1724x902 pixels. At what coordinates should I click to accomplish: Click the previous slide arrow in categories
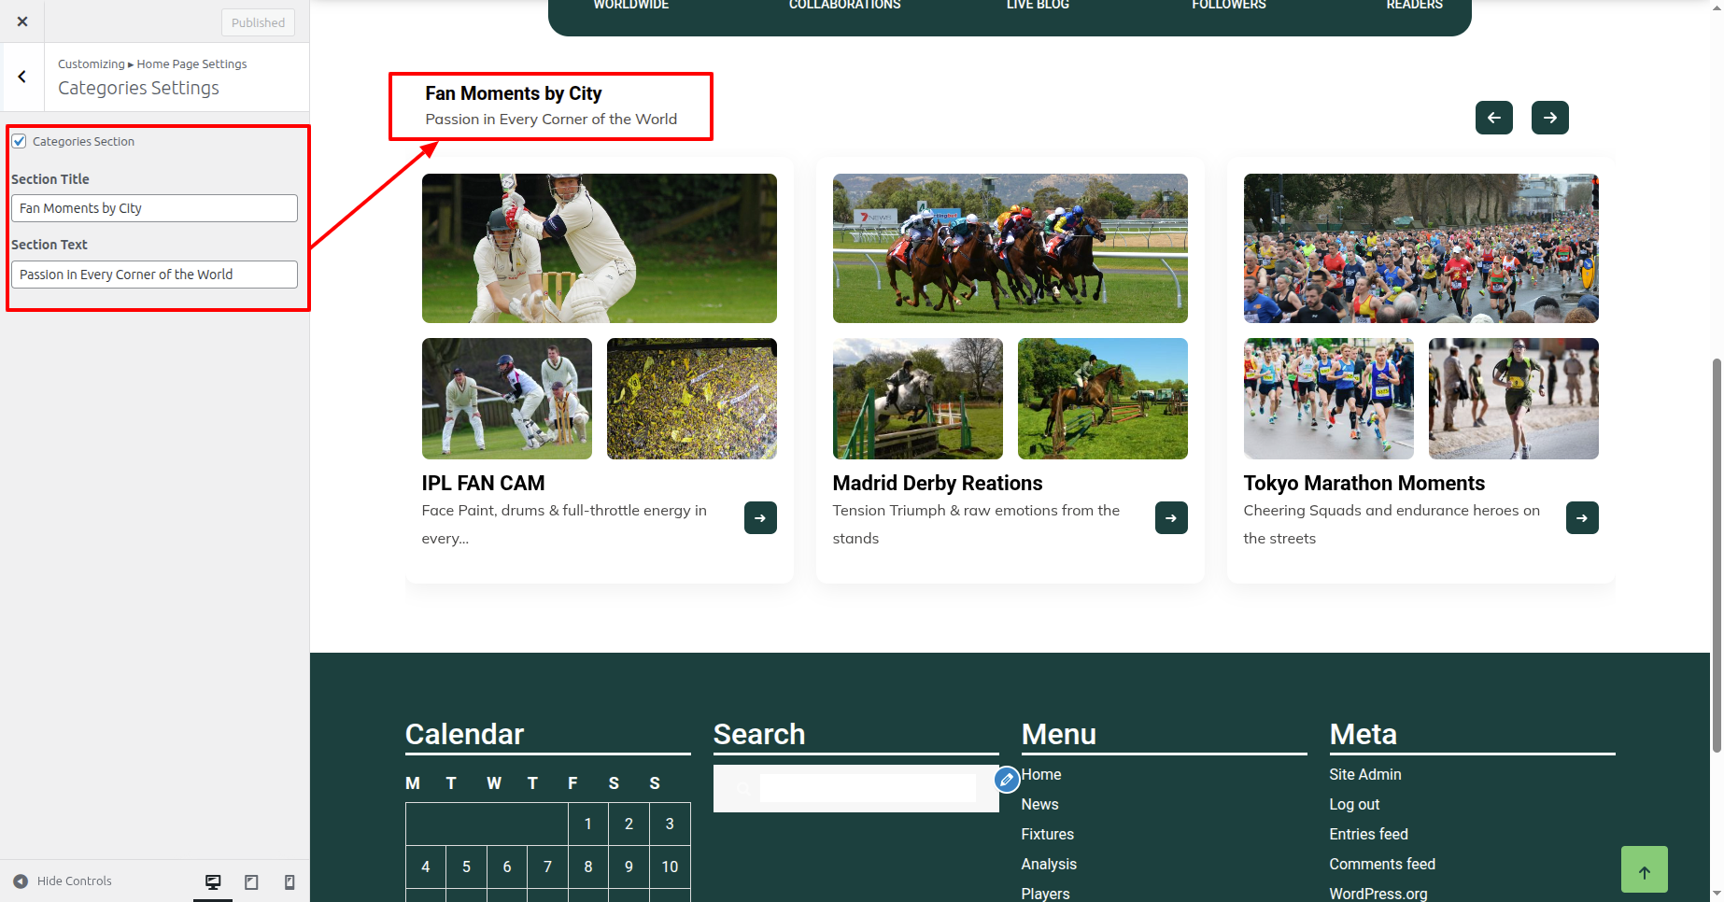tap(1493, 118)
